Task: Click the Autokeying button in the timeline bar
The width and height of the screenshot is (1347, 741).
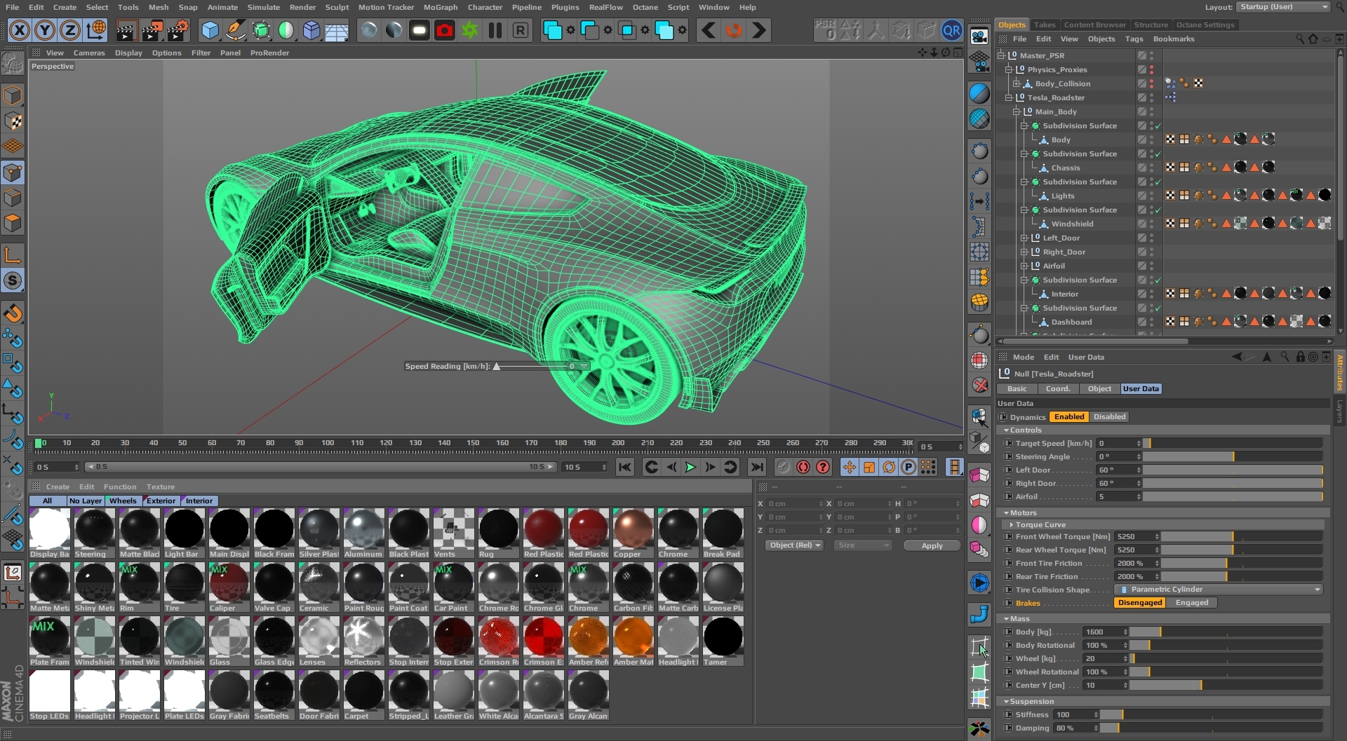Action: (803, 467)
